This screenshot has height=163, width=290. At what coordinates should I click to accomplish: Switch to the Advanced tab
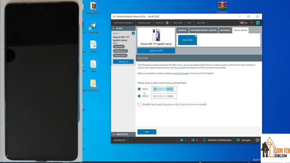tap(225, 30)
